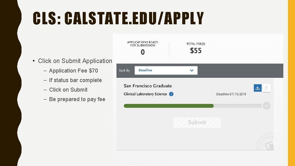Open the Sort By Deadline dropdown
Screen dimensions: 295x166
[x=166, y=70]
